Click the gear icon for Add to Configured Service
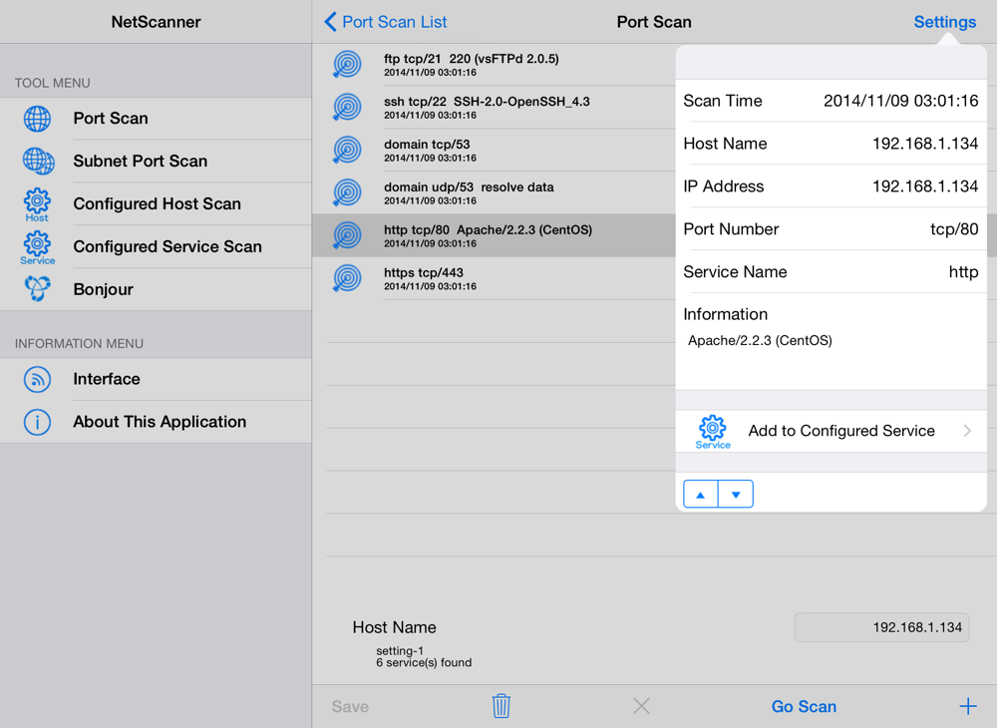Viewport: 997px width, 728px height. (712, 431)
